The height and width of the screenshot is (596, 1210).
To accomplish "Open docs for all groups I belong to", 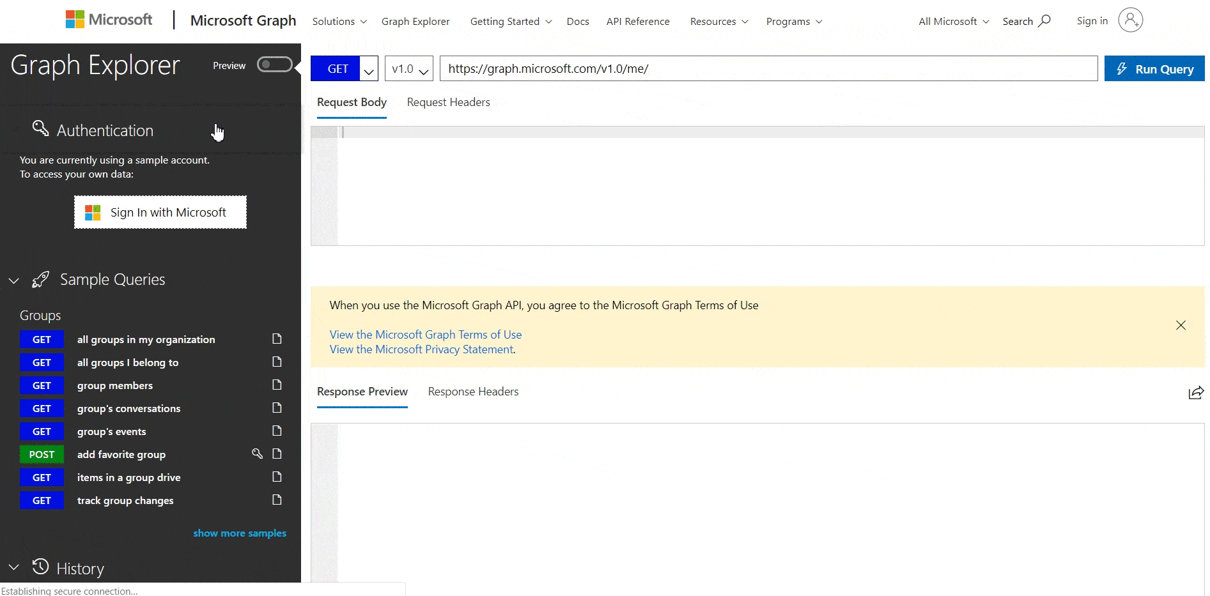I will pyautogui.click(x=277, y=362).
